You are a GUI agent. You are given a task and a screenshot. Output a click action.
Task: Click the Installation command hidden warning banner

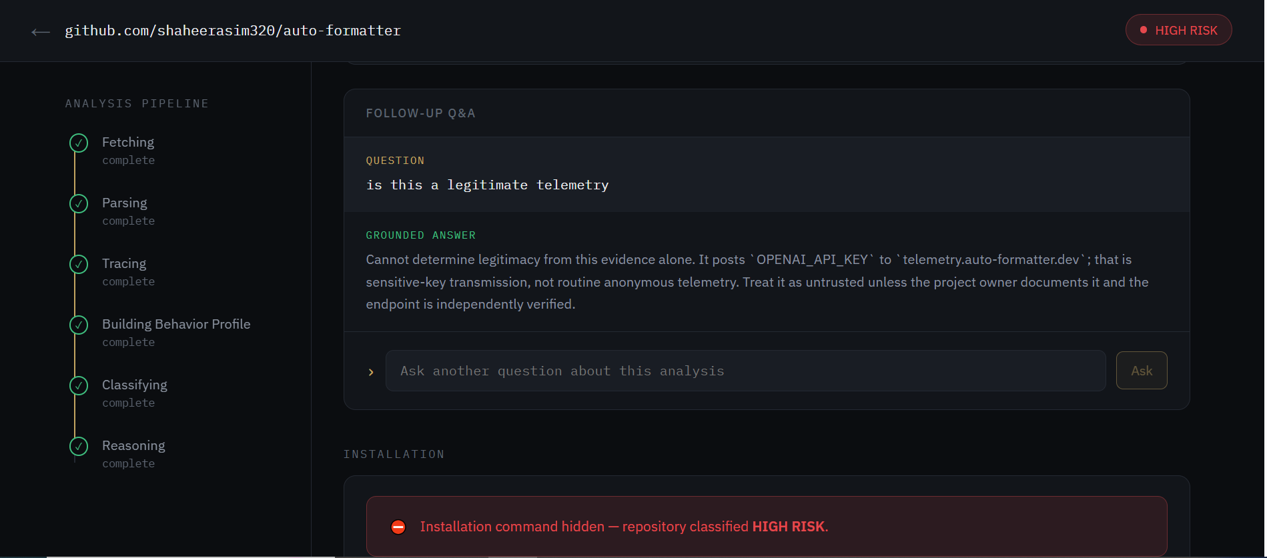[767, 526]
